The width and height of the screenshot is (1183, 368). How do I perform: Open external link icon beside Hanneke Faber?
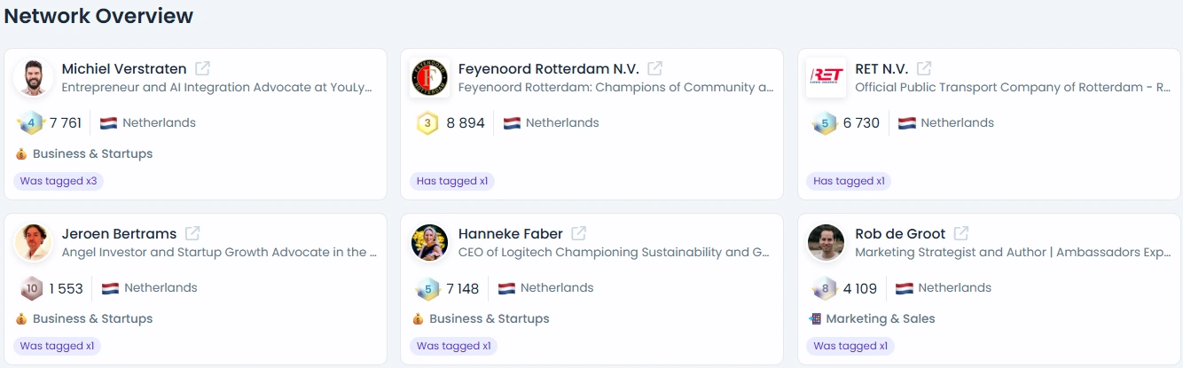point(579,233)
